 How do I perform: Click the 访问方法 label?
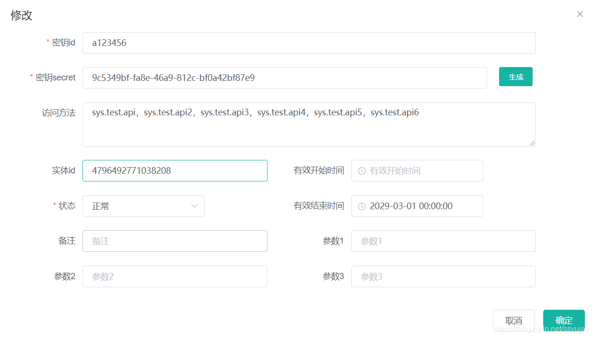(x=58, y=113)
